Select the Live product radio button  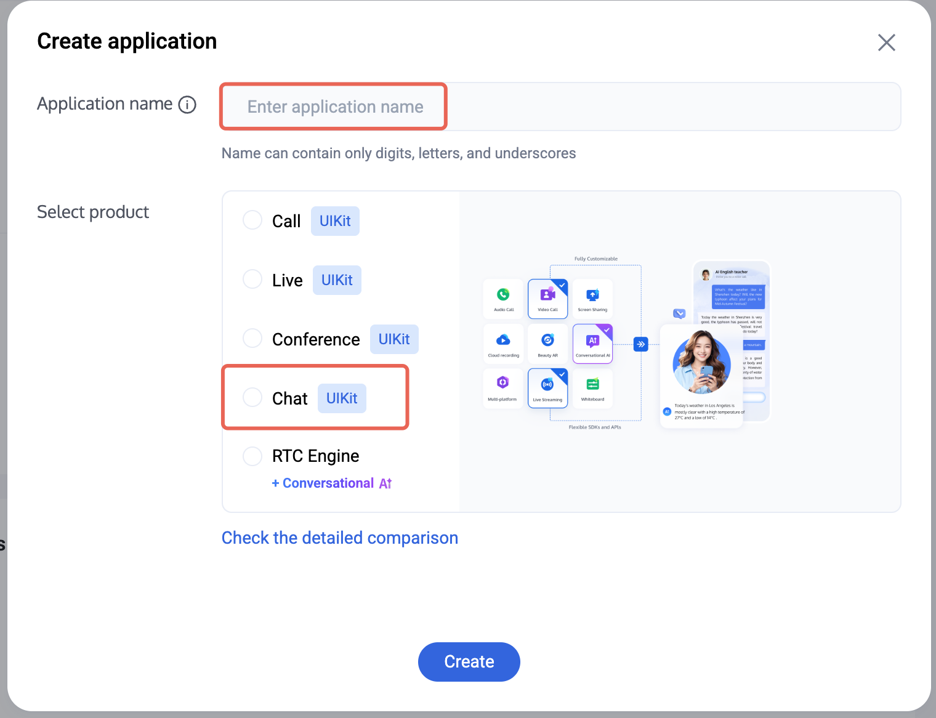252,279
